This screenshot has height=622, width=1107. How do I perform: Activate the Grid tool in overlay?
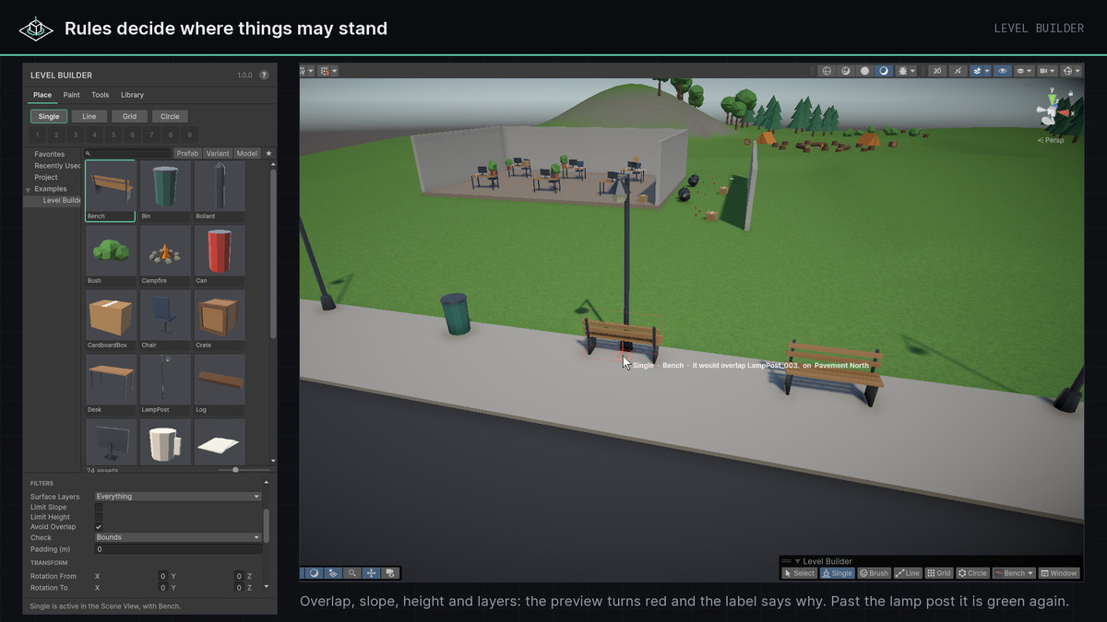[939, 573]
